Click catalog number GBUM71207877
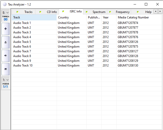The image size is (163, 130). (x=128, y=28)
